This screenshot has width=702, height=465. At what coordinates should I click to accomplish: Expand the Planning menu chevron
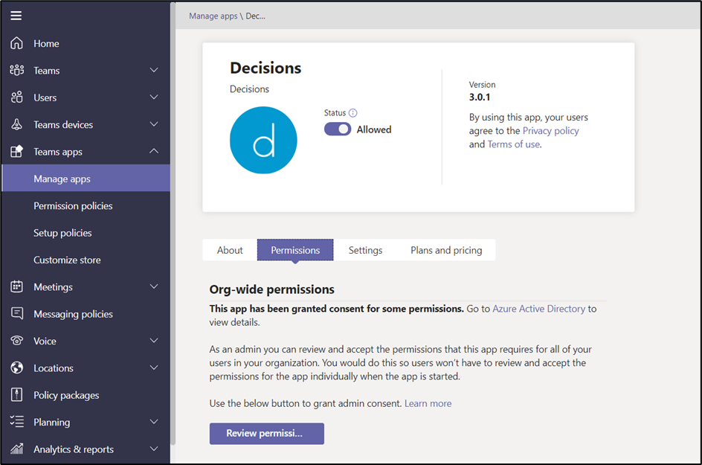pos(153,422)
